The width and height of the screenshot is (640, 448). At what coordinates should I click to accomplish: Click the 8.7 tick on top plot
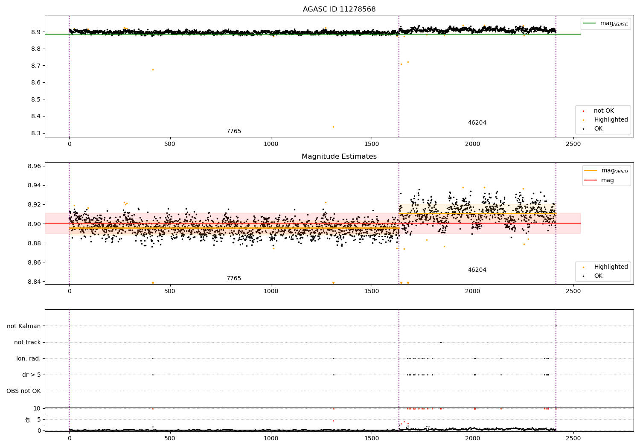click(x=36, y=66)
